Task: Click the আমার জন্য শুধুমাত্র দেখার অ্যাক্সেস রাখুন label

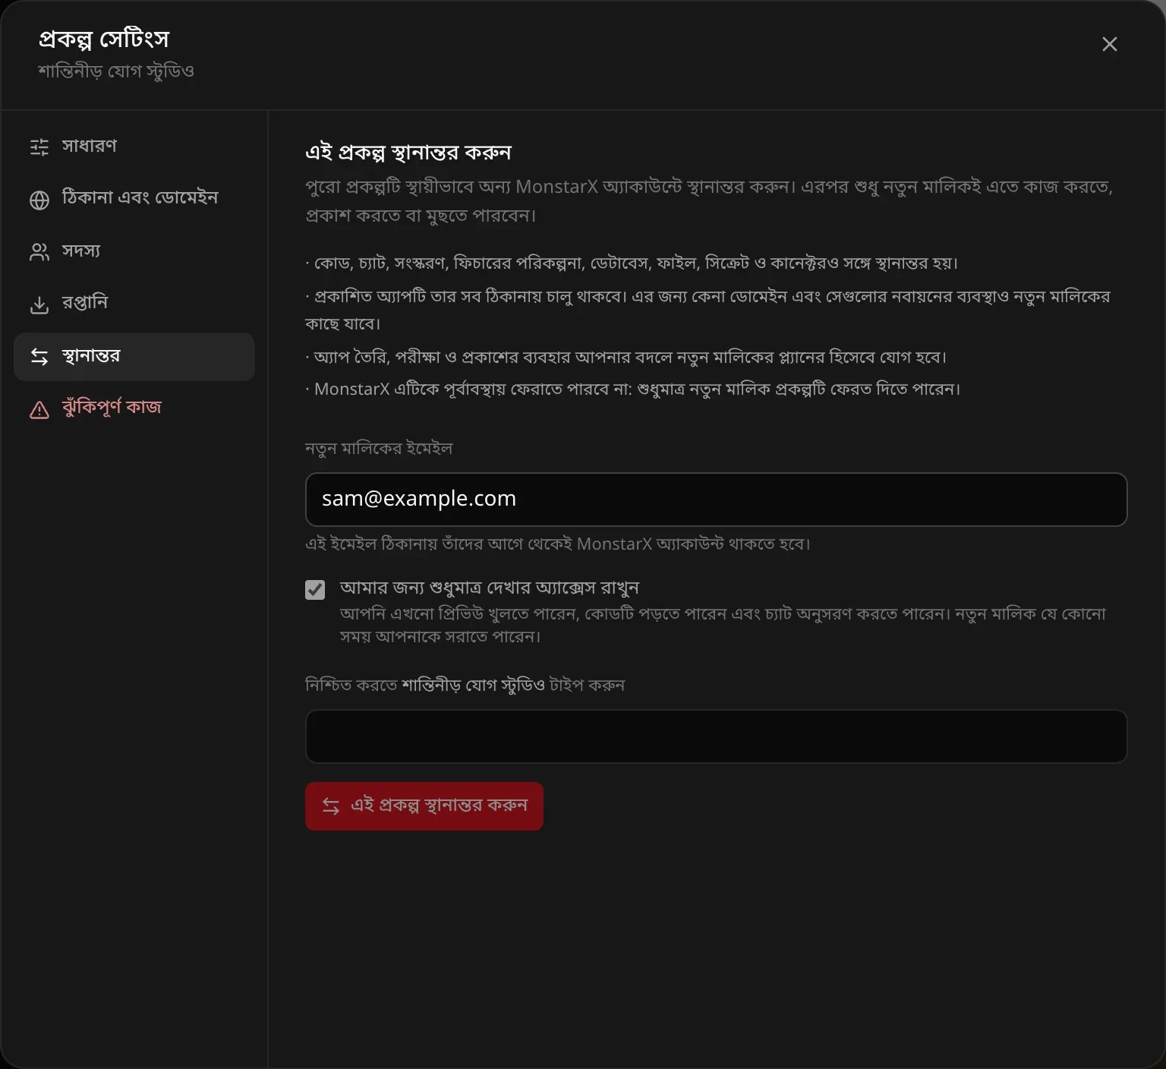Action: 490,588
